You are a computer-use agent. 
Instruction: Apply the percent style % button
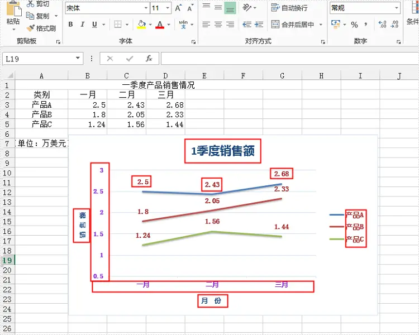[x=354, y=25]
